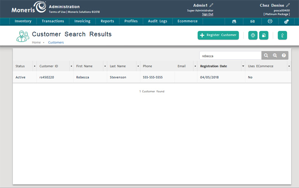Click the Register Customer button
This screenshot has width=299, height=188.
coord(218,35)
